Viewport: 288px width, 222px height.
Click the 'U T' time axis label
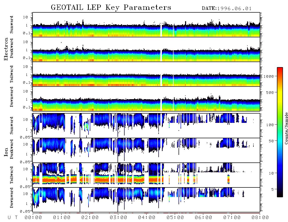(x=13, y=217)
